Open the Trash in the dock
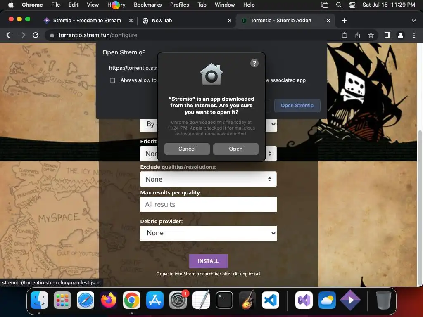The width and height of the screenshot is (423, 317). pyautogui.click(x=383, y=300)
